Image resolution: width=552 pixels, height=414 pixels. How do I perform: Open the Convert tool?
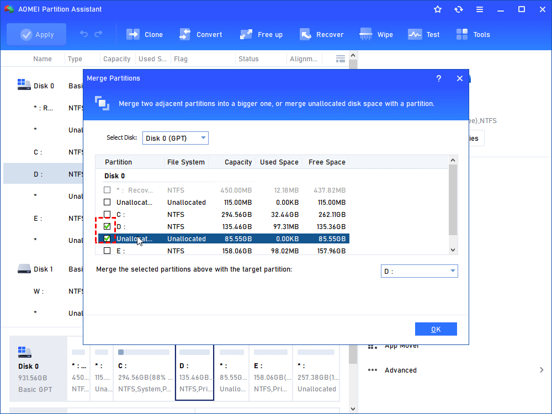click(201, 34)
